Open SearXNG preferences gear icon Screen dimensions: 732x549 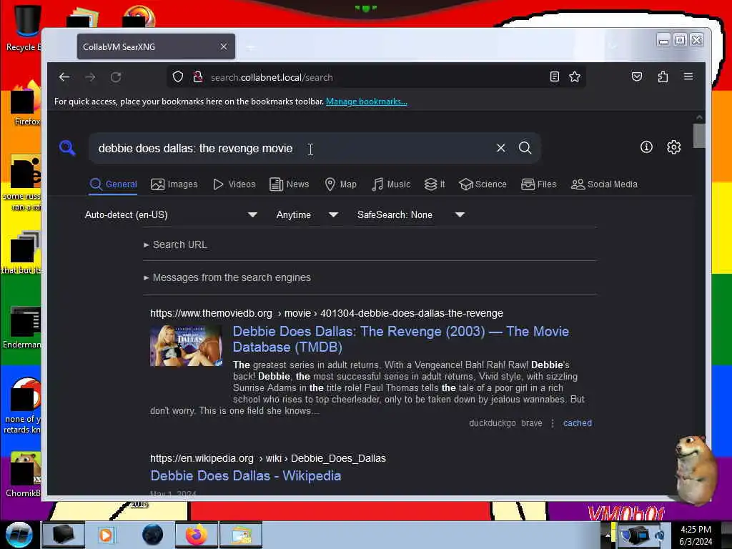(673, 147)
